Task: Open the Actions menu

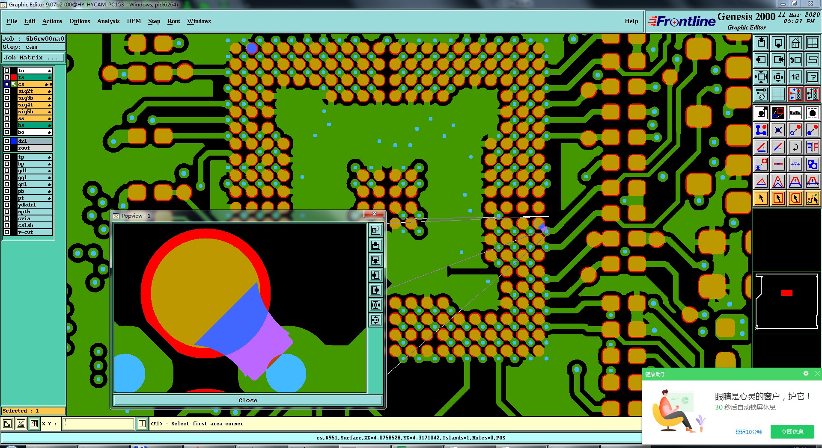Action: (x=52, y=21)
